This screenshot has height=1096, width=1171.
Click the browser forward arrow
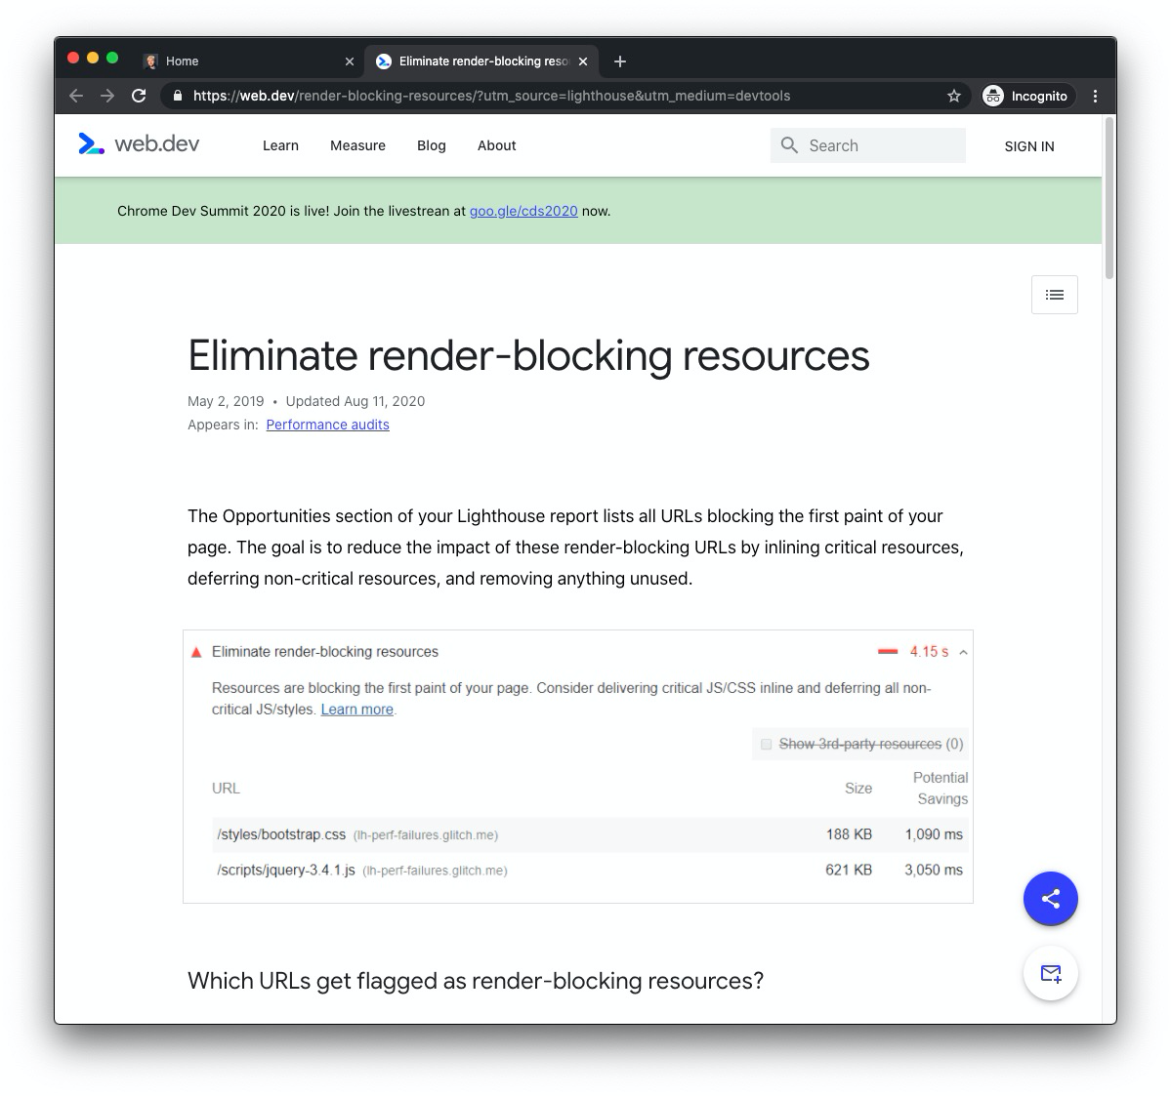point(107,96)
